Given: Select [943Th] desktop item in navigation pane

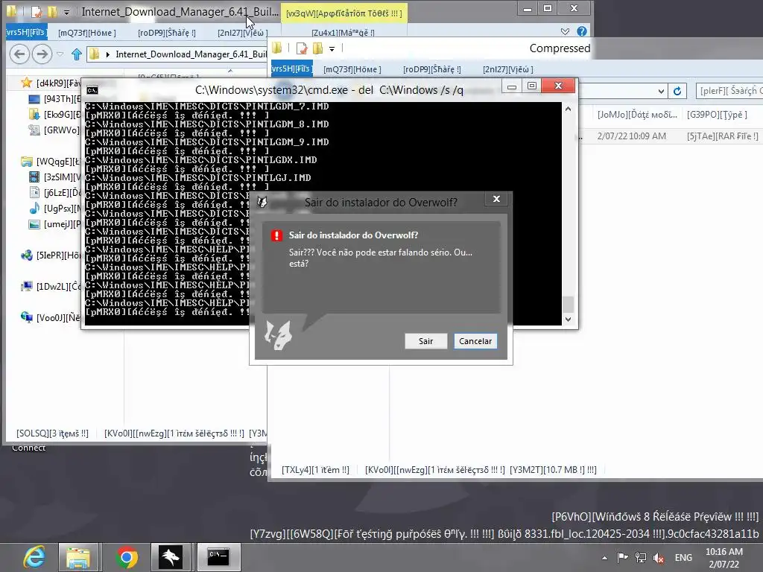Looking at the screenshot, I should (54, 99).
